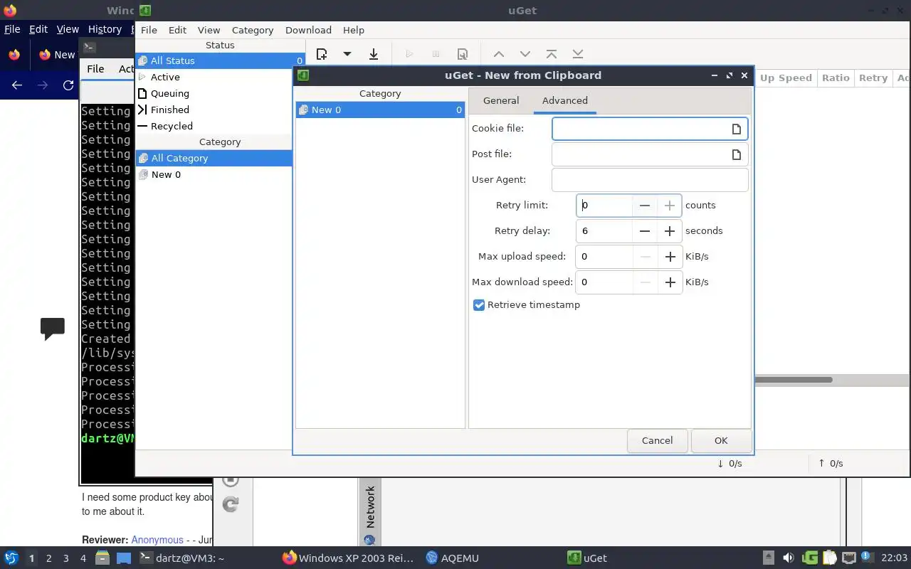Open the uGet Edit menu
This screenshot has height=569, width=911.
(x=177, y=30)
